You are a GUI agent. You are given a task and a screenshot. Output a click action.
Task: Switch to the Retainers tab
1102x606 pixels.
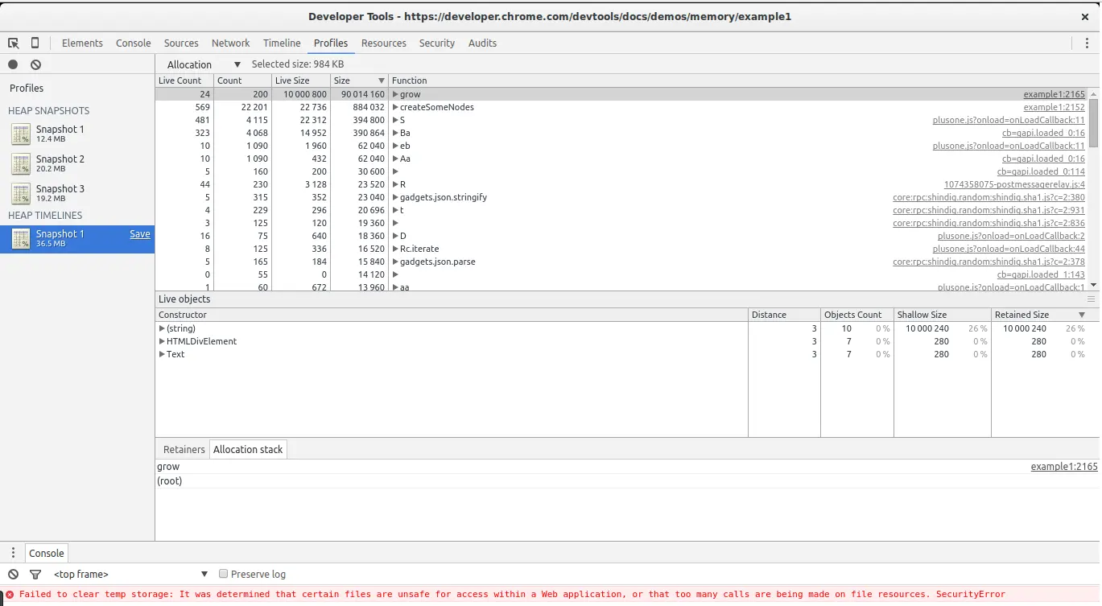click(184, 449)
